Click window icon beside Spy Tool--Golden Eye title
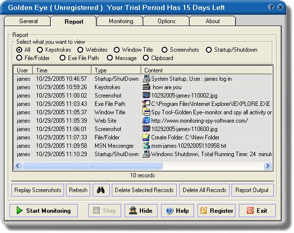 click(146, 112)
